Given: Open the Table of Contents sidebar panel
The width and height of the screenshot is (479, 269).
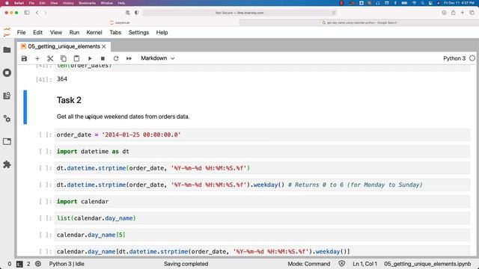Looking at the screenshot, I should pyautogui.click(x=7, y=96).
